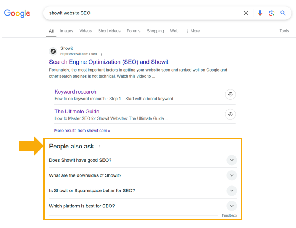Select the All tab
Image resolution: width=296 pixels, height=228 pixels.
tap(51, 31)
